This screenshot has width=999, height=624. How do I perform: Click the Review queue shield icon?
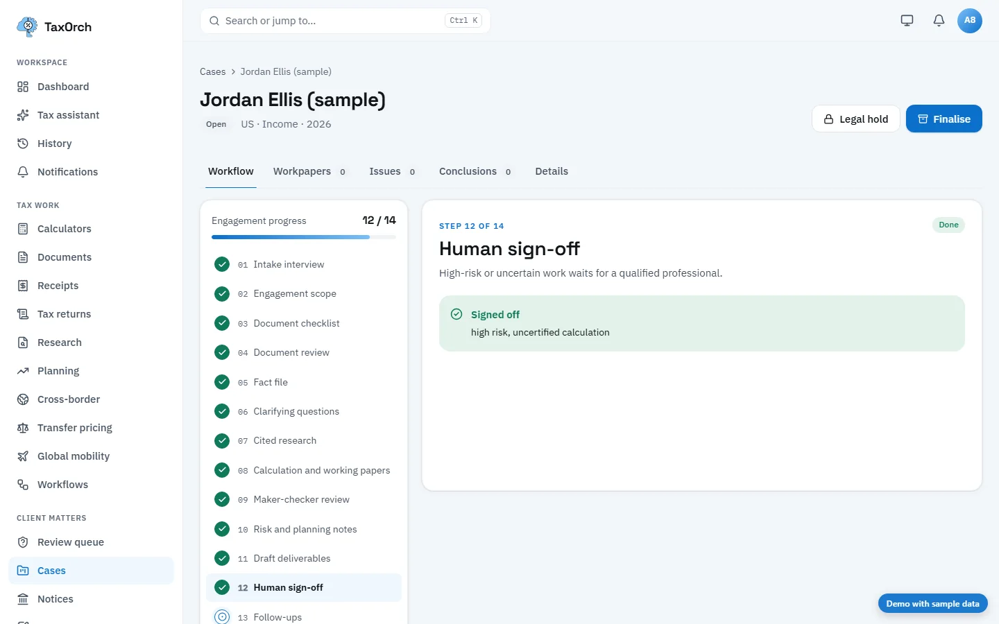pos(23,542)
